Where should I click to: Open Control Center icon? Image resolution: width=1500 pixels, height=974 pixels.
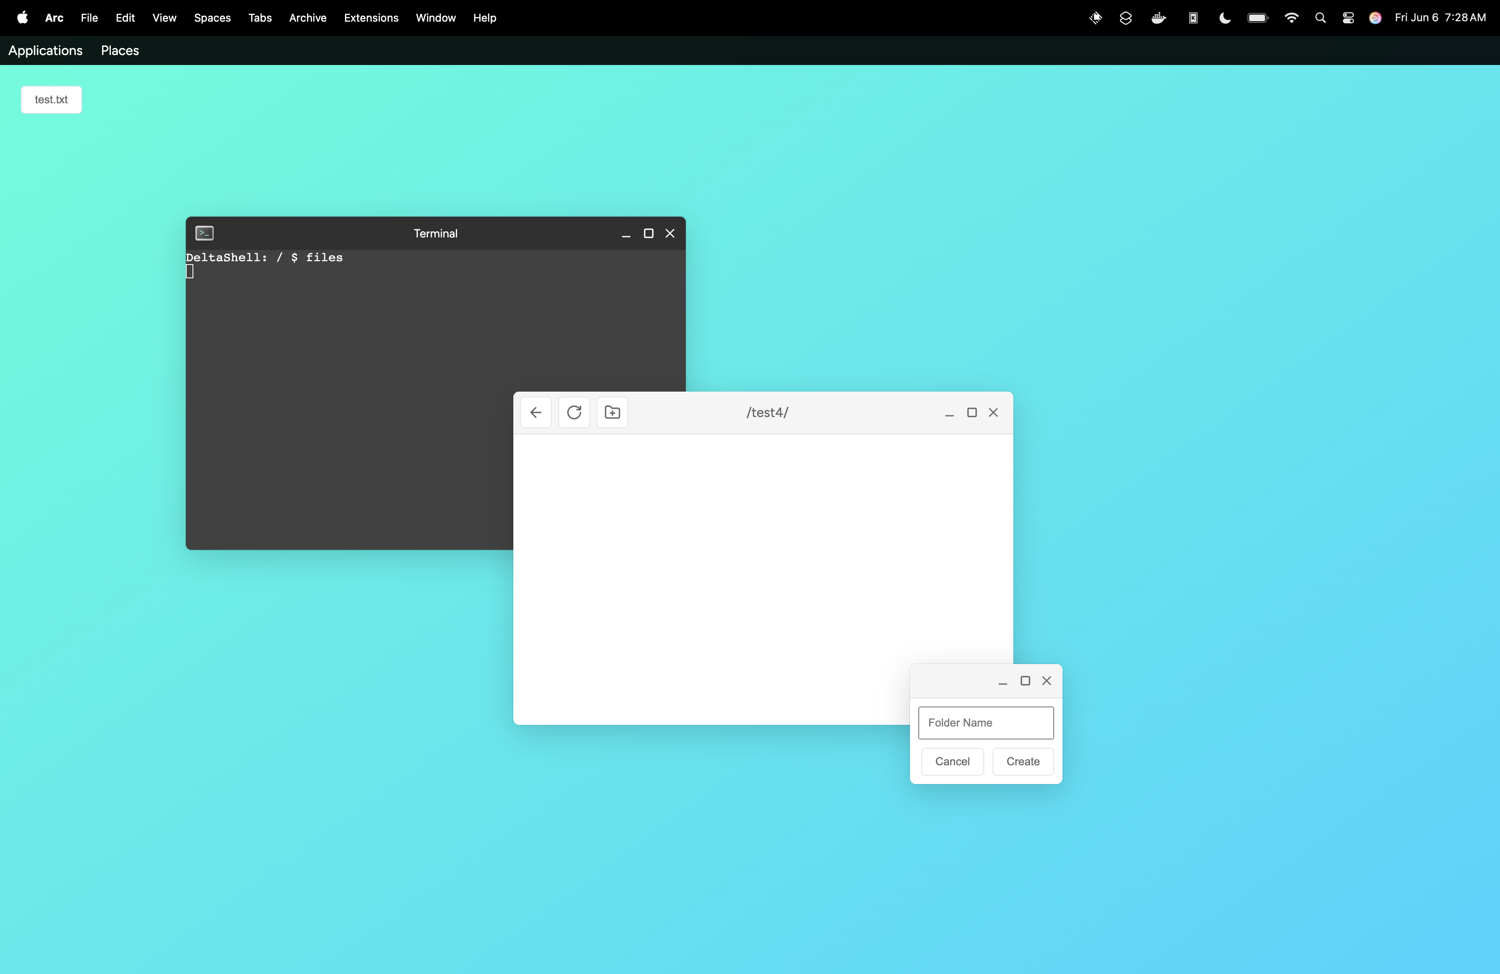(x=1348, y=17)
